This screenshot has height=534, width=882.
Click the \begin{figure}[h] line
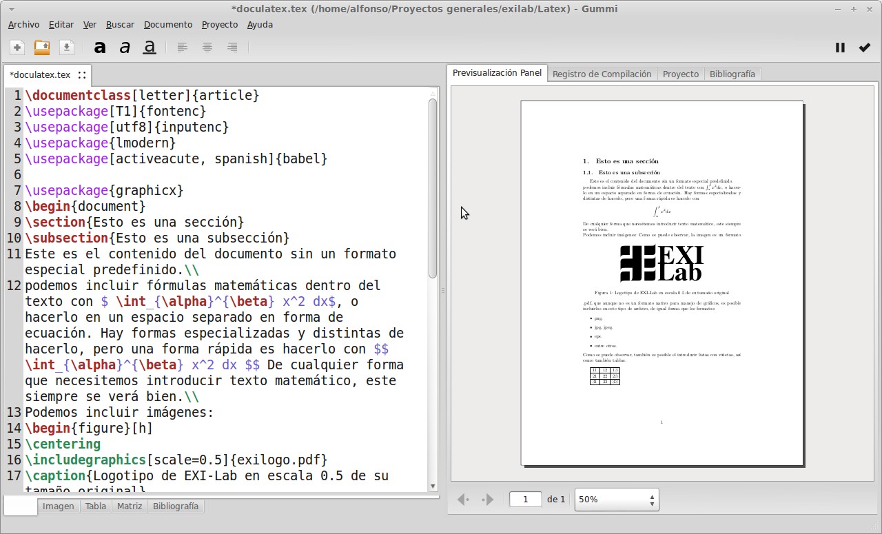(89, 428)
